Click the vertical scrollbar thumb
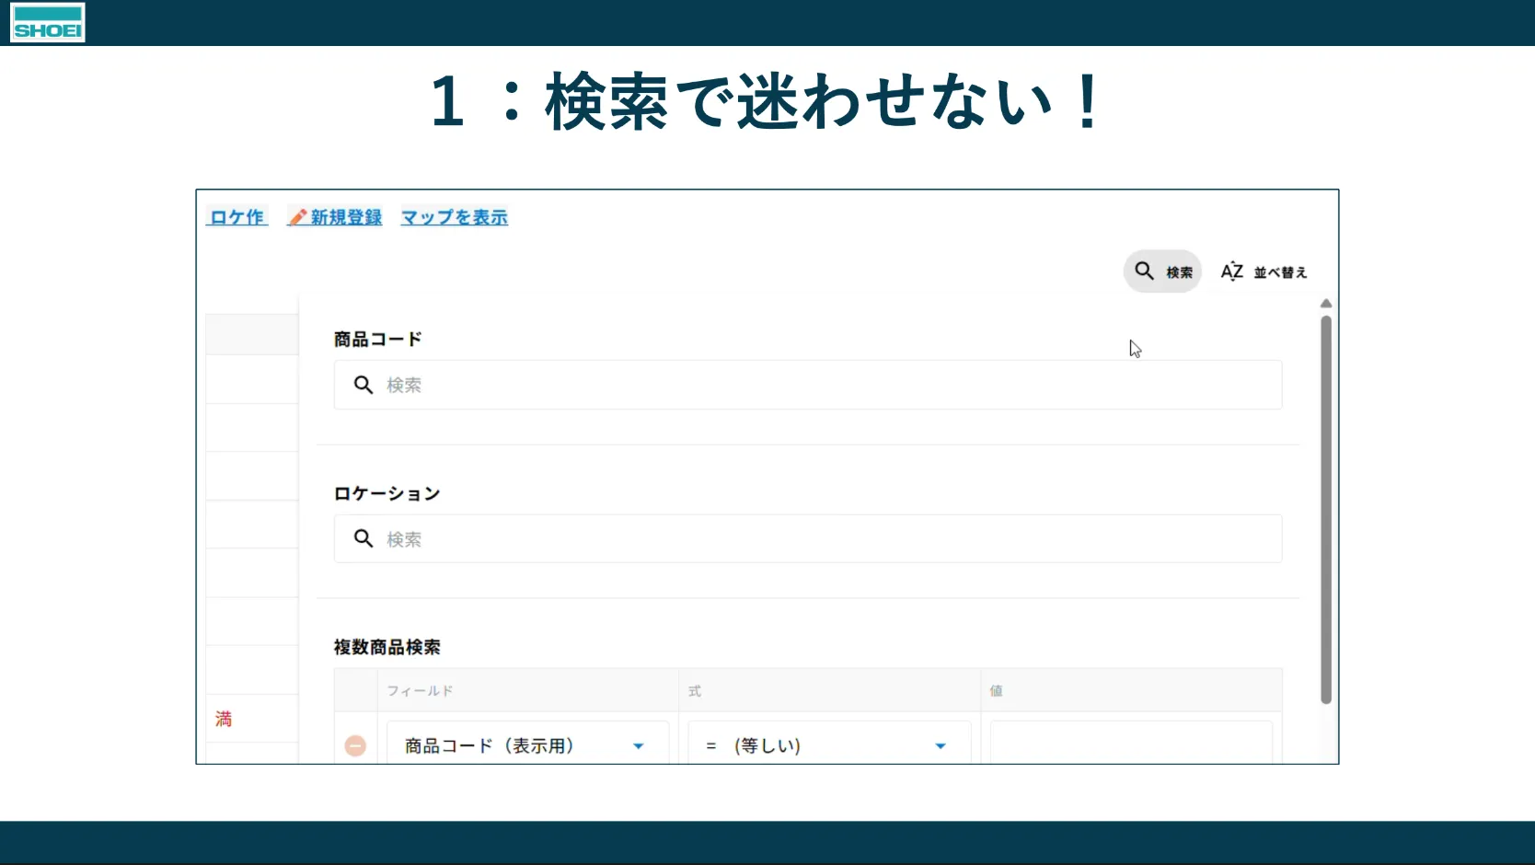The width and height of the screenshot is (1535, 865). click(x=1326, y=511)
